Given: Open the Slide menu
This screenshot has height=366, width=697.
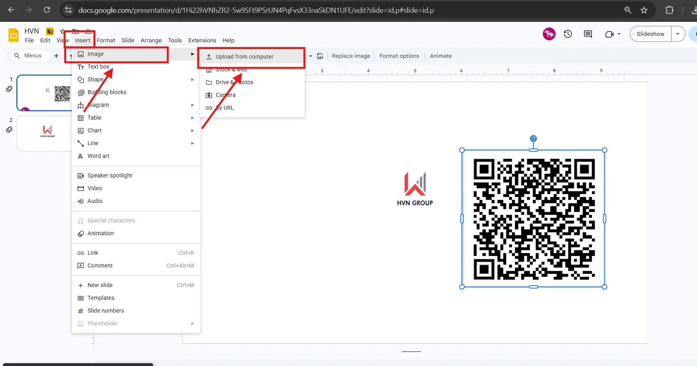Looking at the screenshot, I should (128, 40).
